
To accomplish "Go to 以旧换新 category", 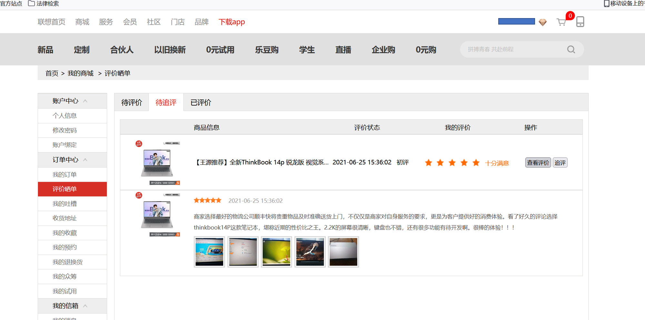I will (170, 50).
